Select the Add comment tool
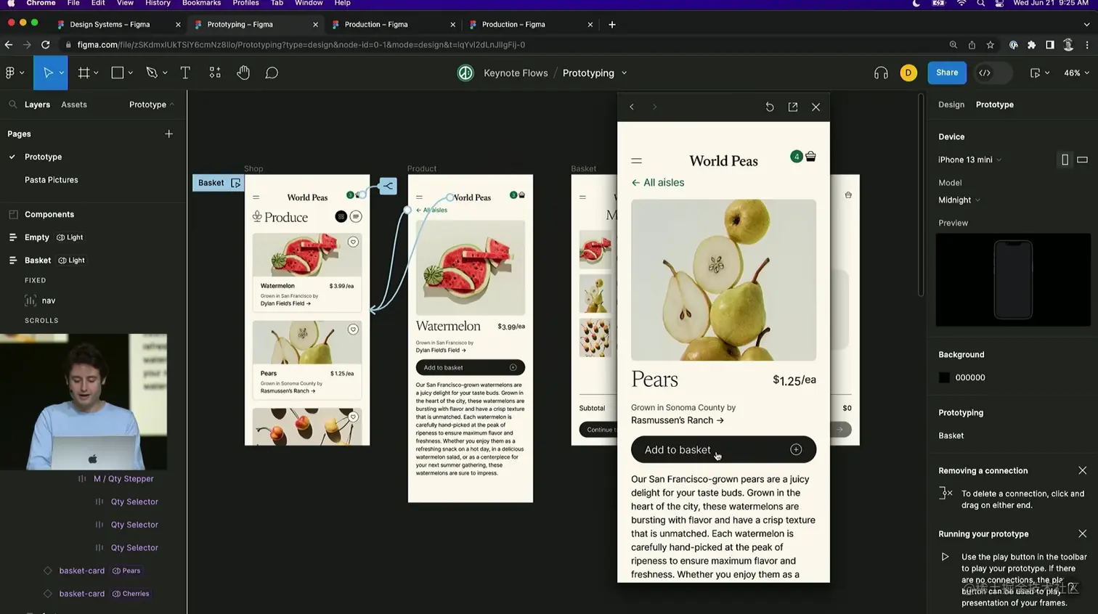Viewport: 1098px width, 614px height. point(272,73)
